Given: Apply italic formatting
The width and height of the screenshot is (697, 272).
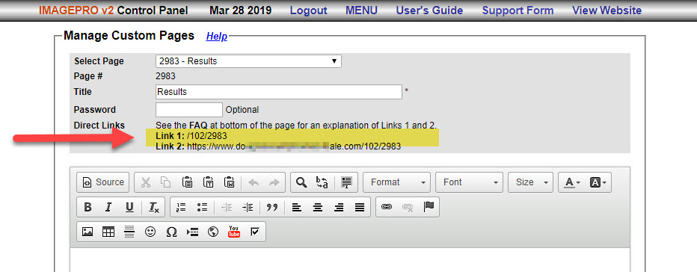Looking at the screenshot, I should (x=108, y=207).
